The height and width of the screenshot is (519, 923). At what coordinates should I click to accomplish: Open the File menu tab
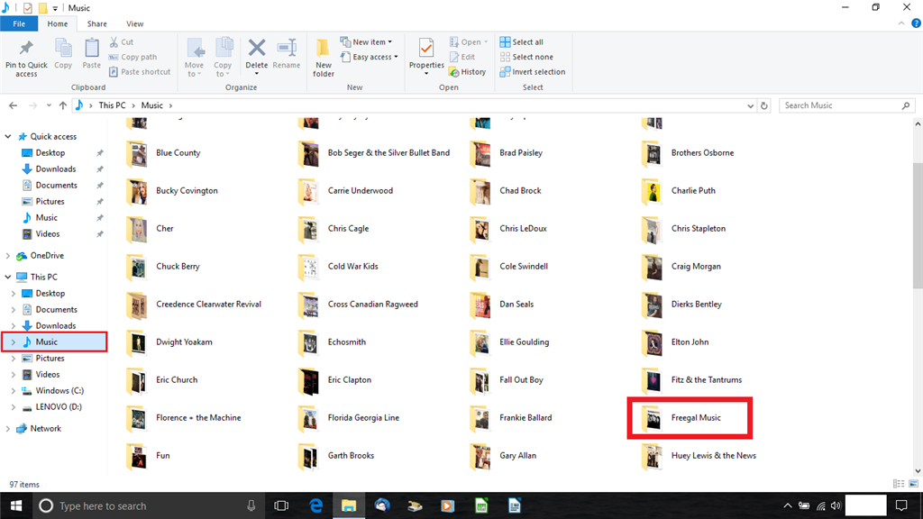pos(19,23)
